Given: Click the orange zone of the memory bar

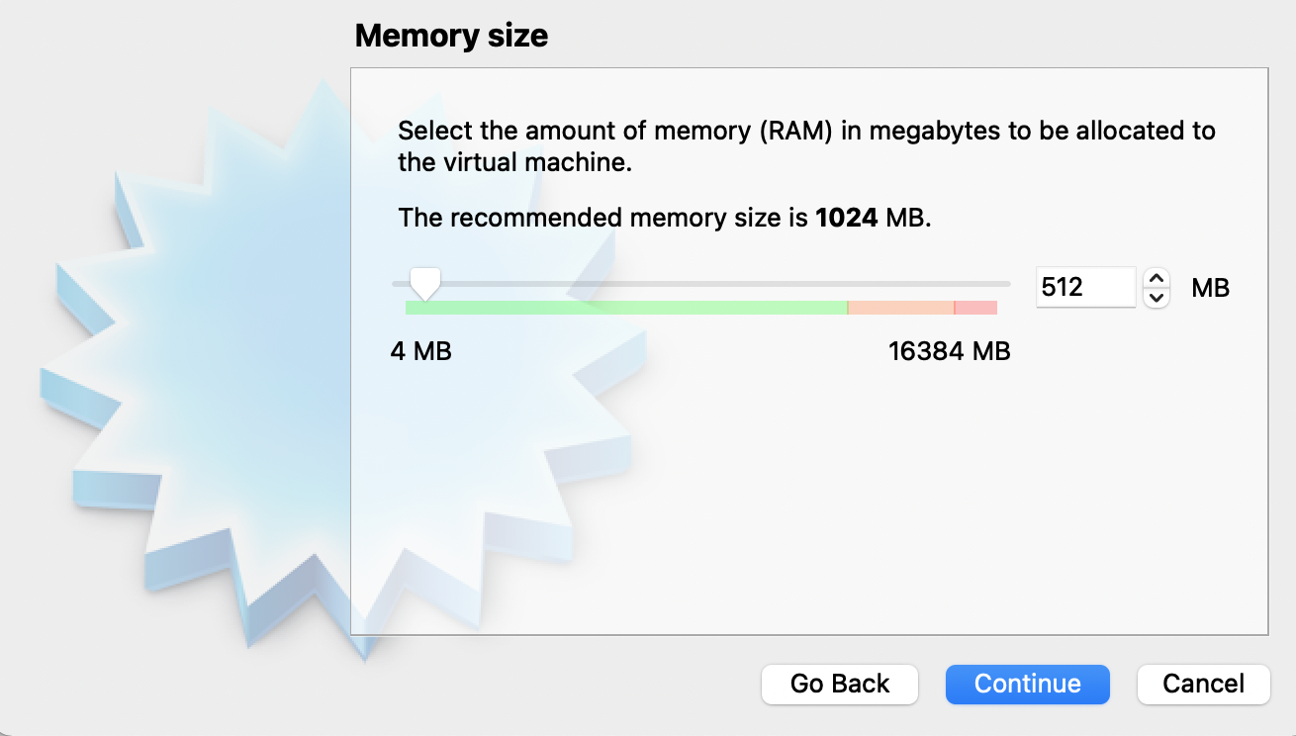Looking at the screenshot, I should tap(901, 308).
